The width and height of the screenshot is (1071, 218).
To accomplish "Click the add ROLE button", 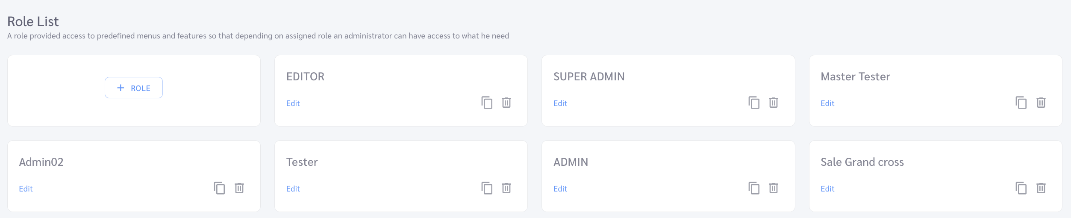I will (x=134, y=88).
